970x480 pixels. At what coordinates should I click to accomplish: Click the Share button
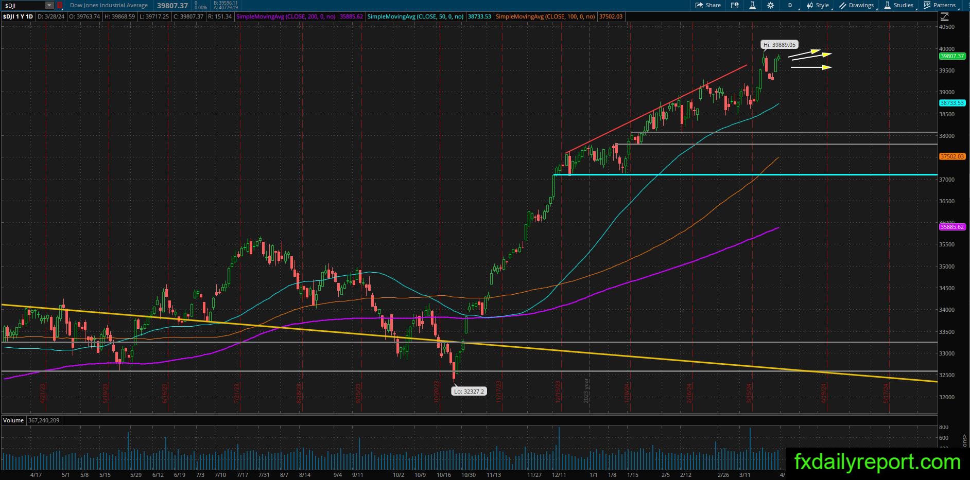[708, 5]
